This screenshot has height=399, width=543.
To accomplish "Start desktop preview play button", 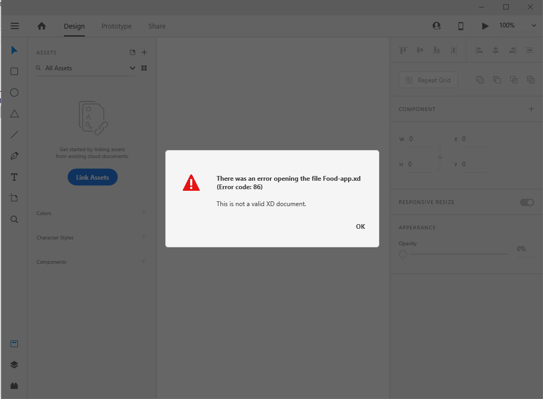I will tap(485, 26).
